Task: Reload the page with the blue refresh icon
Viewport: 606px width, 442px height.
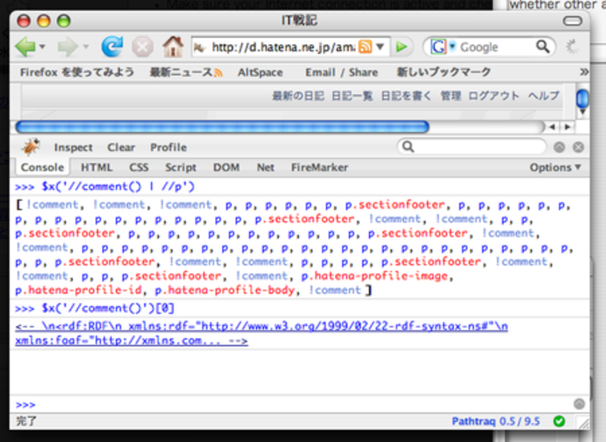Action: 112,47
